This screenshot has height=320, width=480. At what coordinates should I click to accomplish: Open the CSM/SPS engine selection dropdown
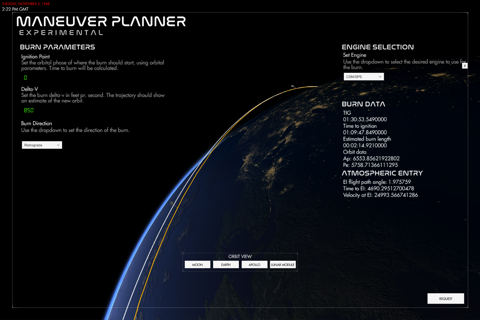(364, 77)
